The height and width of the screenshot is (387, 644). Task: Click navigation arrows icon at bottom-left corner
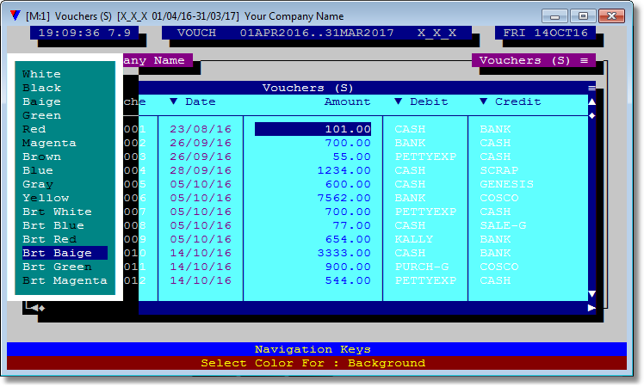tap(35, 307)
